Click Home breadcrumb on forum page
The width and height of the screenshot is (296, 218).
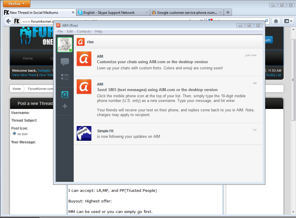[17, 89]
